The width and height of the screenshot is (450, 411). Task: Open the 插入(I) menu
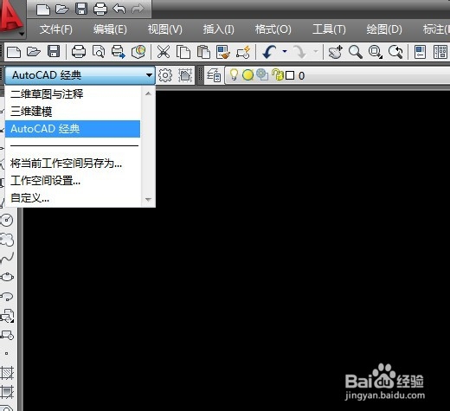[x=218, y=29]
